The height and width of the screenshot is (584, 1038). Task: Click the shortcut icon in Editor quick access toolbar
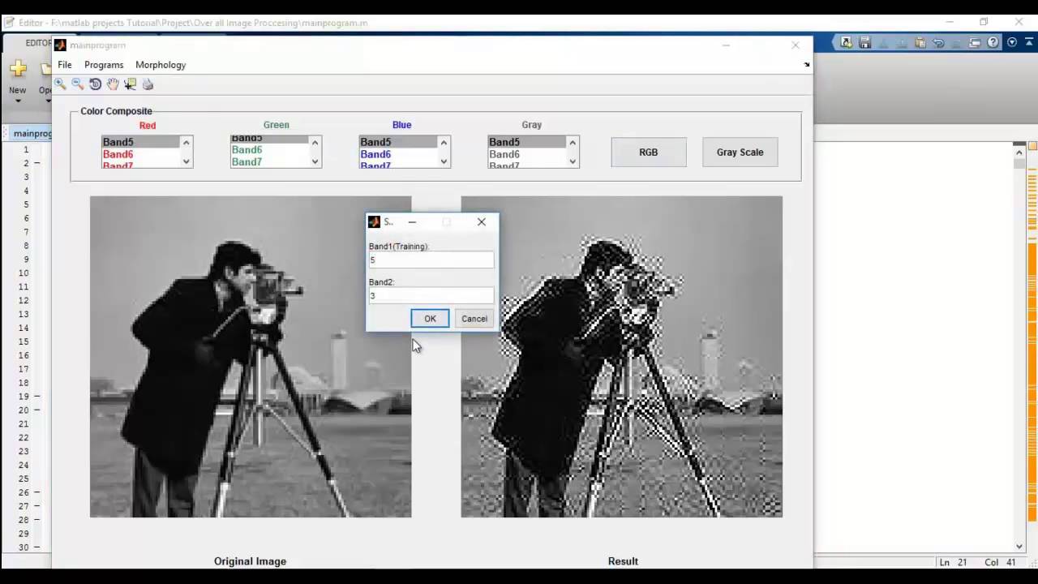pyautogui.click(x=846, y=42)
